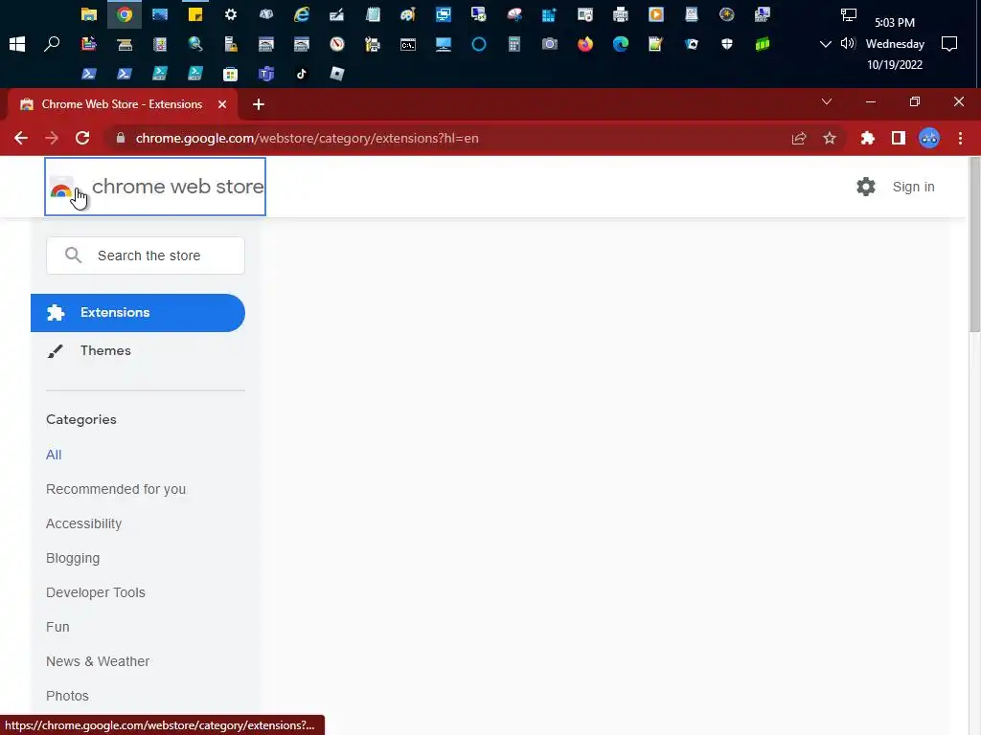Focus the Search the store field
Screen dimensions: 981x735
coord(146,255)
